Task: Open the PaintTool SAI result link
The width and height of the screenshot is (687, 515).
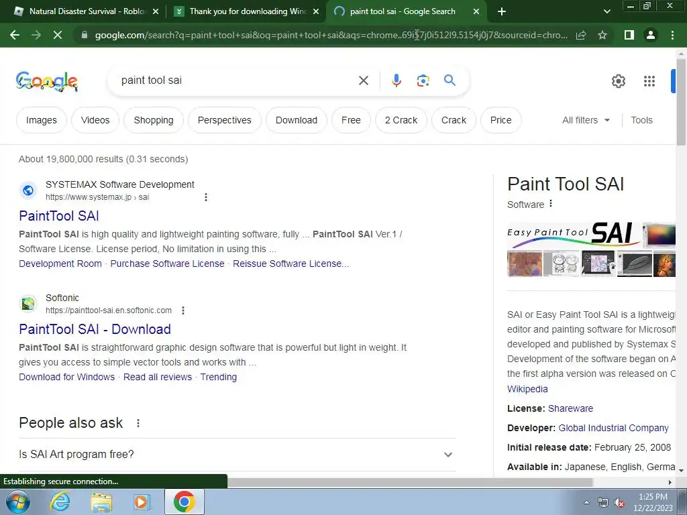Action: (x=59, y=216)
